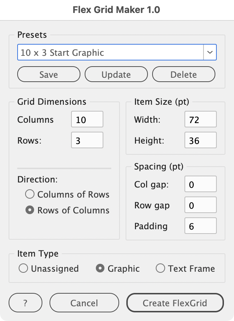234x321 pixels.
Task: Choose Text Frame item type
Action: pyautogui.click(x=160, y=268)
